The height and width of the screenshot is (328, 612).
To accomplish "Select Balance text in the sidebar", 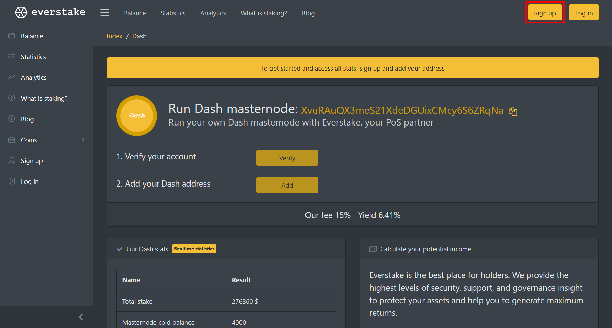I will coord(32,36).
